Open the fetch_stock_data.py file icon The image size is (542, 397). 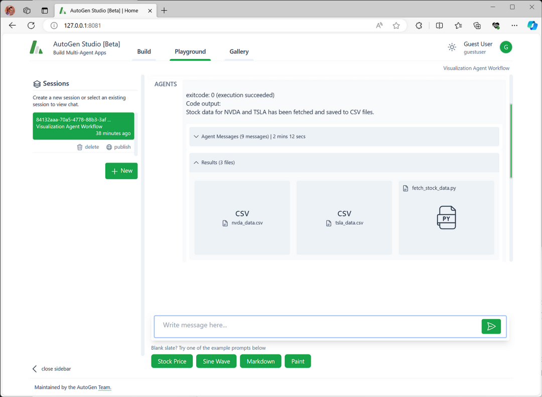click(x=446, y=217)
